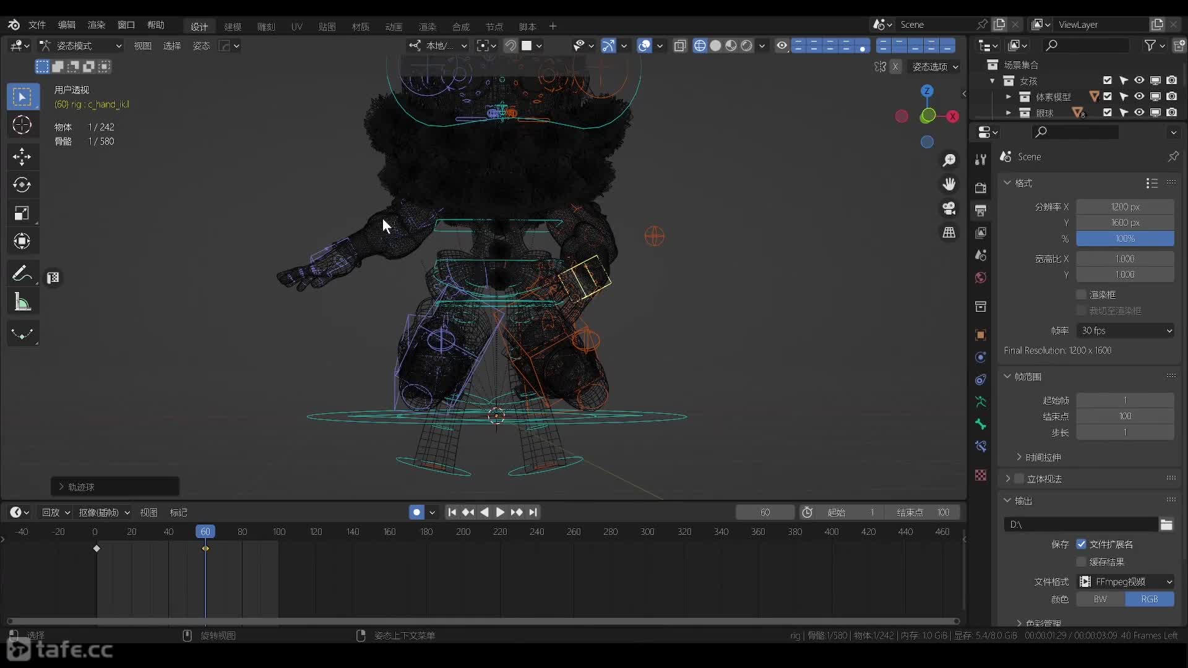Switch to the 动画 workspace tab

tap(394, 26)
